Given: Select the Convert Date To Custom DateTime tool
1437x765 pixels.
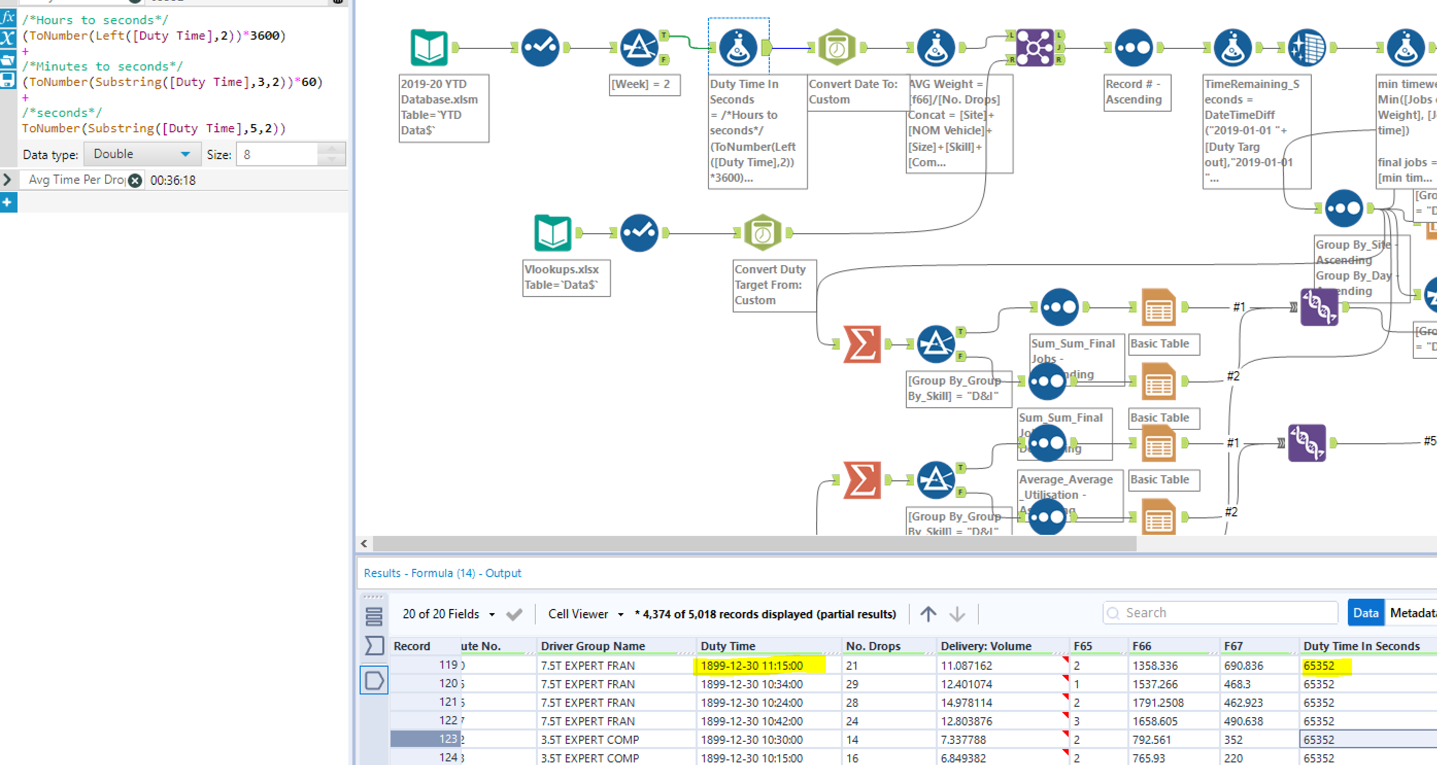Looking at the screenshot, I should [x=836, y=48].
